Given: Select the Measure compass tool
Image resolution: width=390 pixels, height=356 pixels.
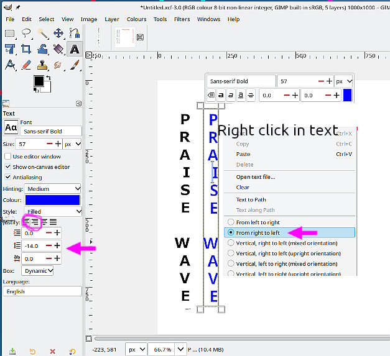Looking at the screenshot, I should pos(10,65).
